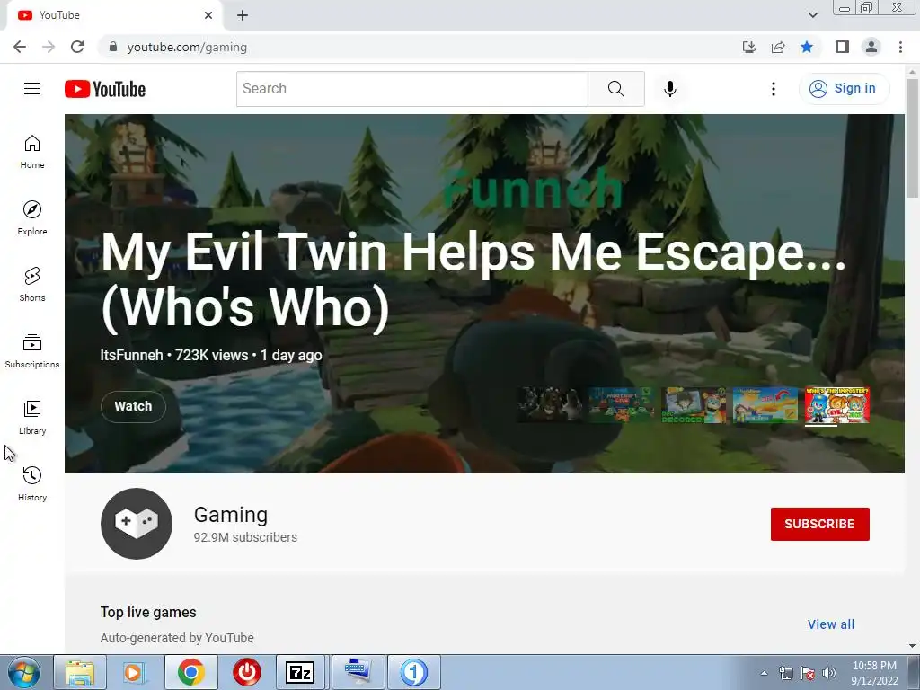The image size is (920, 690).
Task: Open History in sidebar
Action: click(x=32, y=484)
